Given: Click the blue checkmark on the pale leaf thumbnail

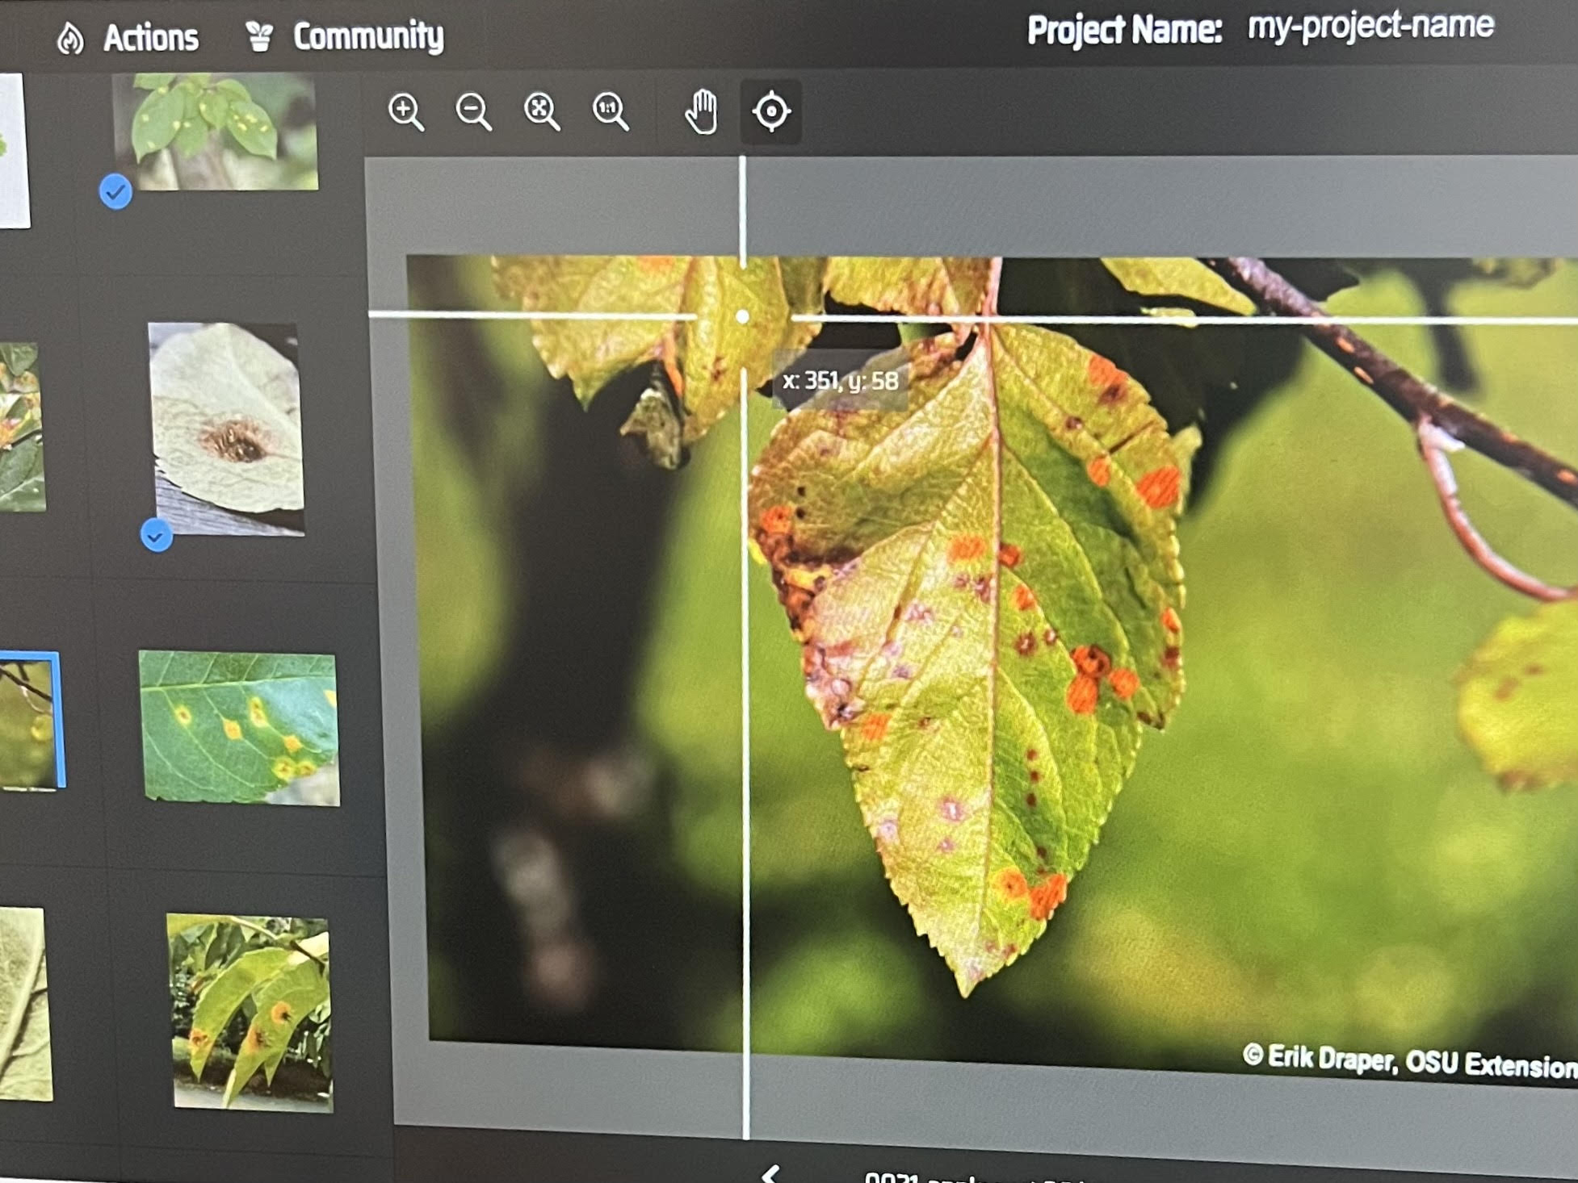Looking at the screenshot, I should pyautogui.click(x=156, y=536).
